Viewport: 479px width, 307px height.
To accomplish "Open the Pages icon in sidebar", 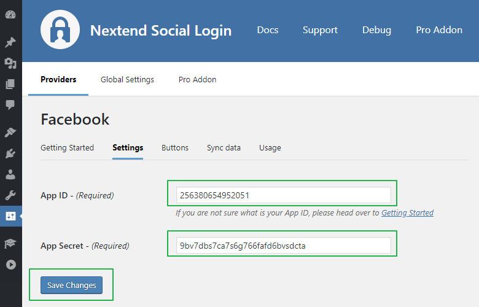I will tap(10, 84).
